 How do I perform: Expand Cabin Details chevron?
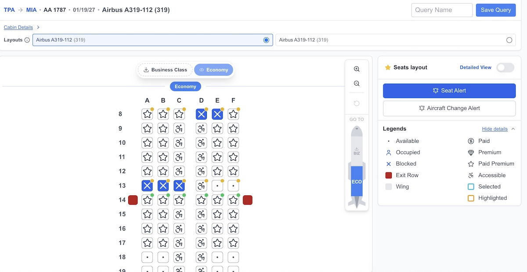[x=38, y=27]
